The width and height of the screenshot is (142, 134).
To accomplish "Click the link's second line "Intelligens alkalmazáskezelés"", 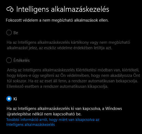I will pos(31,124).
